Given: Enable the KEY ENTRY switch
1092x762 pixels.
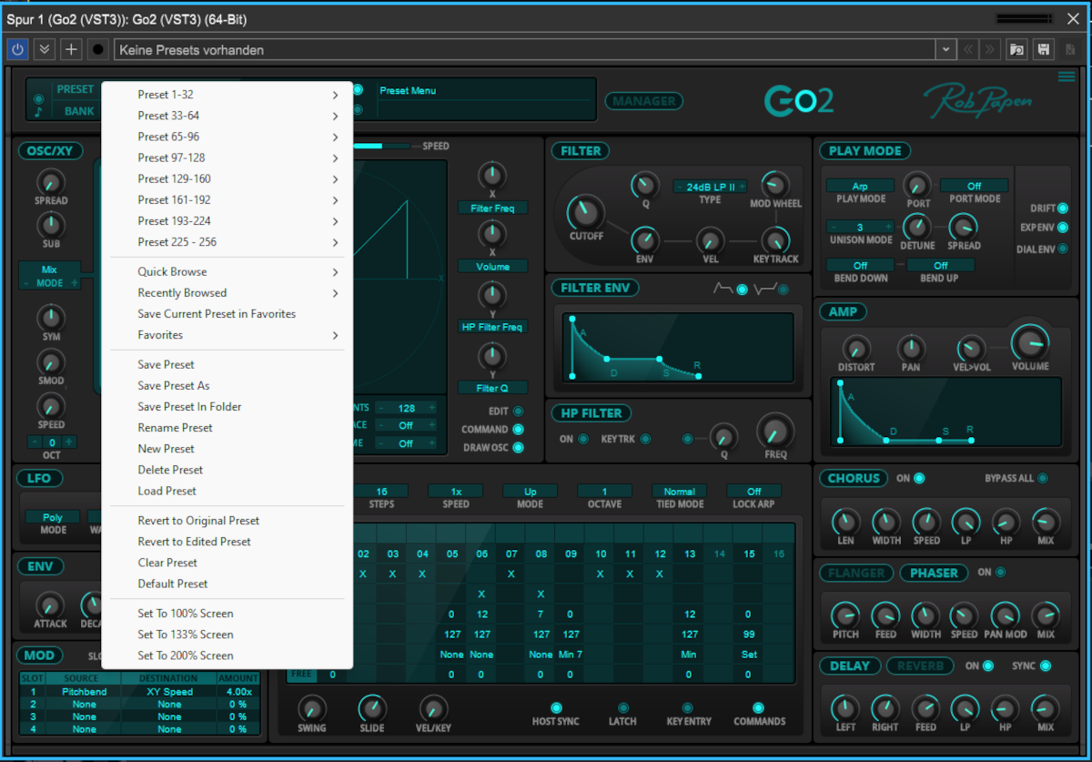Looking at the screenshot, I should 688,707.
